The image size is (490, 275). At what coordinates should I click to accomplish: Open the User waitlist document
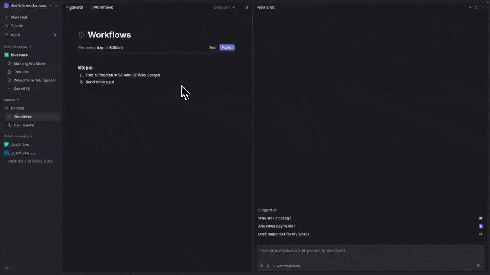[24, 125]
